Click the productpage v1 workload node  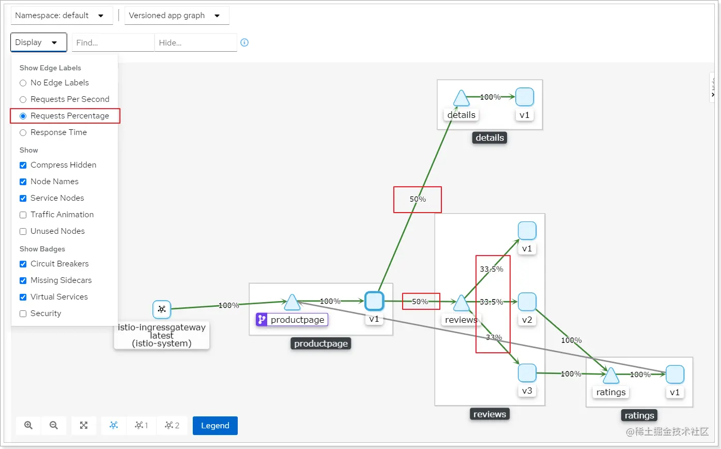coord(374,301)
